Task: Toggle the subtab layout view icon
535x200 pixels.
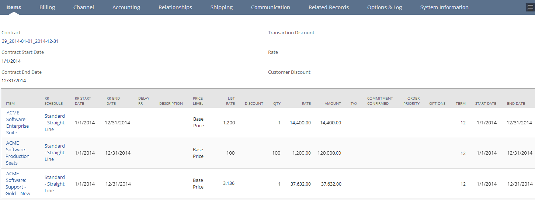Action: click(530, 8)
